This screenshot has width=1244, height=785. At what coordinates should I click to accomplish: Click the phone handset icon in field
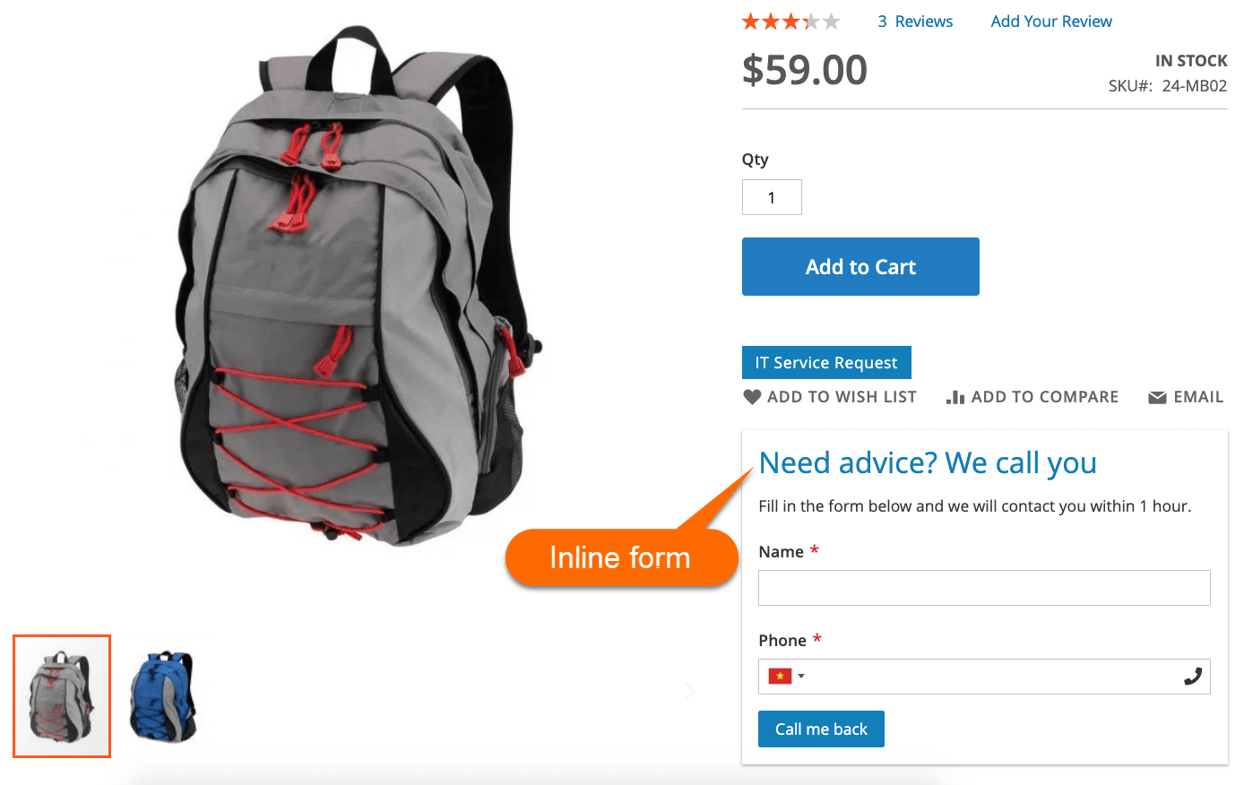click(1193, 677)
